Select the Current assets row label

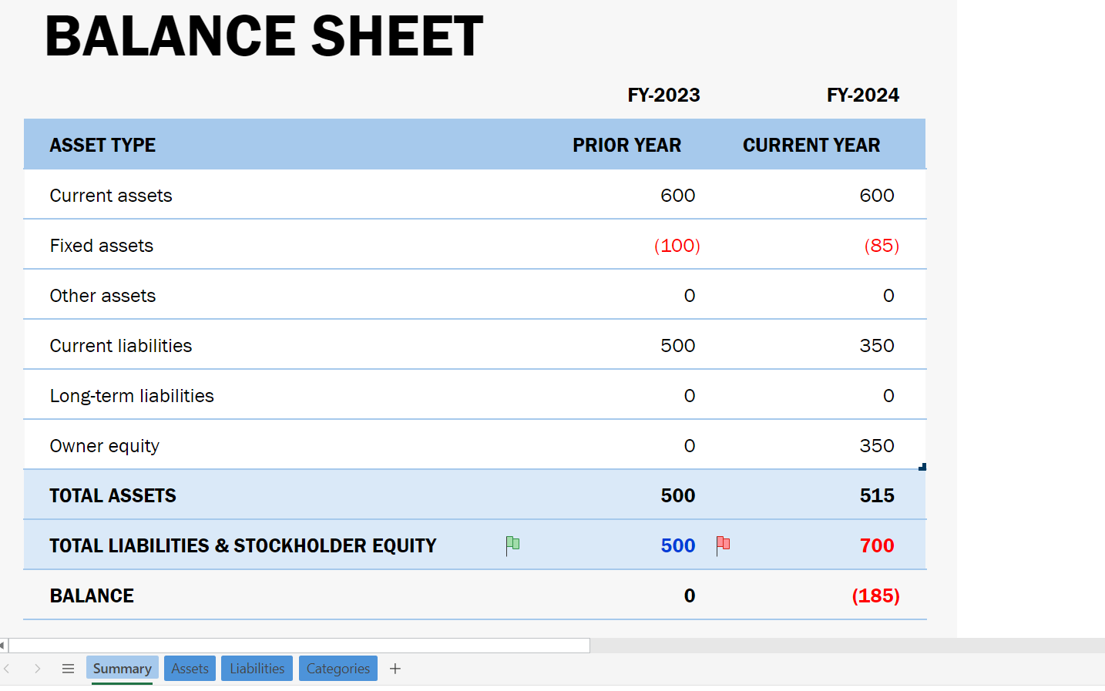[x=111, y=196]
